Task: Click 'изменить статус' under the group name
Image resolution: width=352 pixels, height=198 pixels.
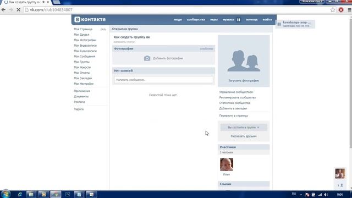Action: tap(124, 42)
